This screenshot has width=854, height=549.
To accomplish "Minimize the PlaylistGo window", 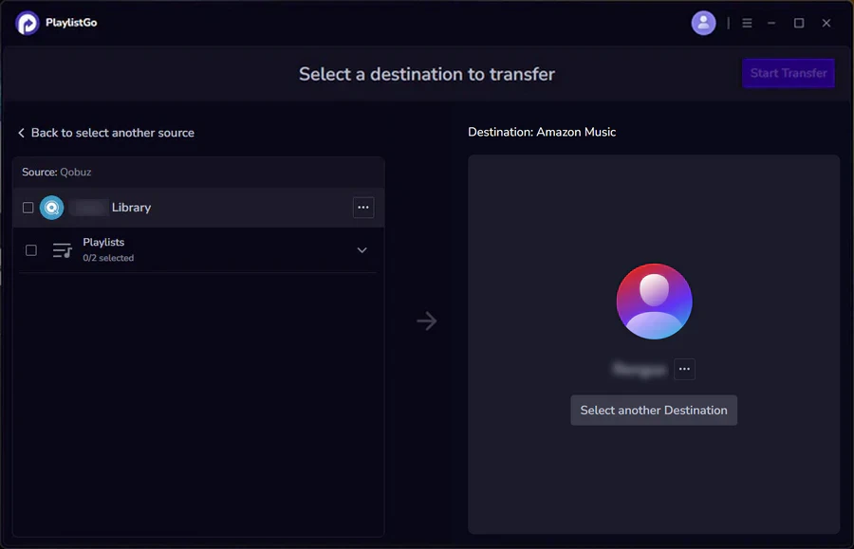I will coord(771,23).
